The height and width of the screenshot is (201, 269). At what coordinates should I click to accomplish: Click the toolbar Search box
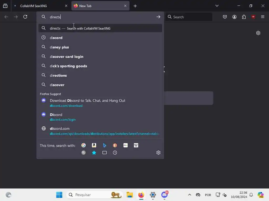click(x=189, y=17)
